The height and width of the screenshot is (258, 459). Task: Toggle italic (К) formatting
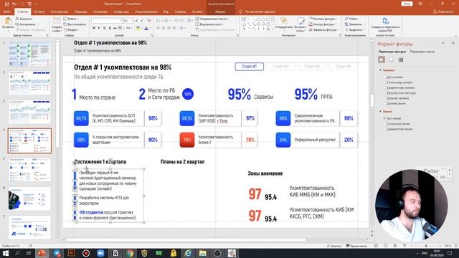[99, 28]
